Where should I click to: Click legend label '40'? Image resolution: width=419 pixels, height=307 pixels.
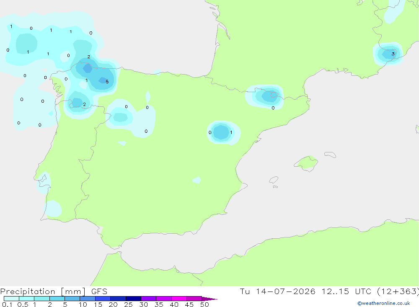174,304
